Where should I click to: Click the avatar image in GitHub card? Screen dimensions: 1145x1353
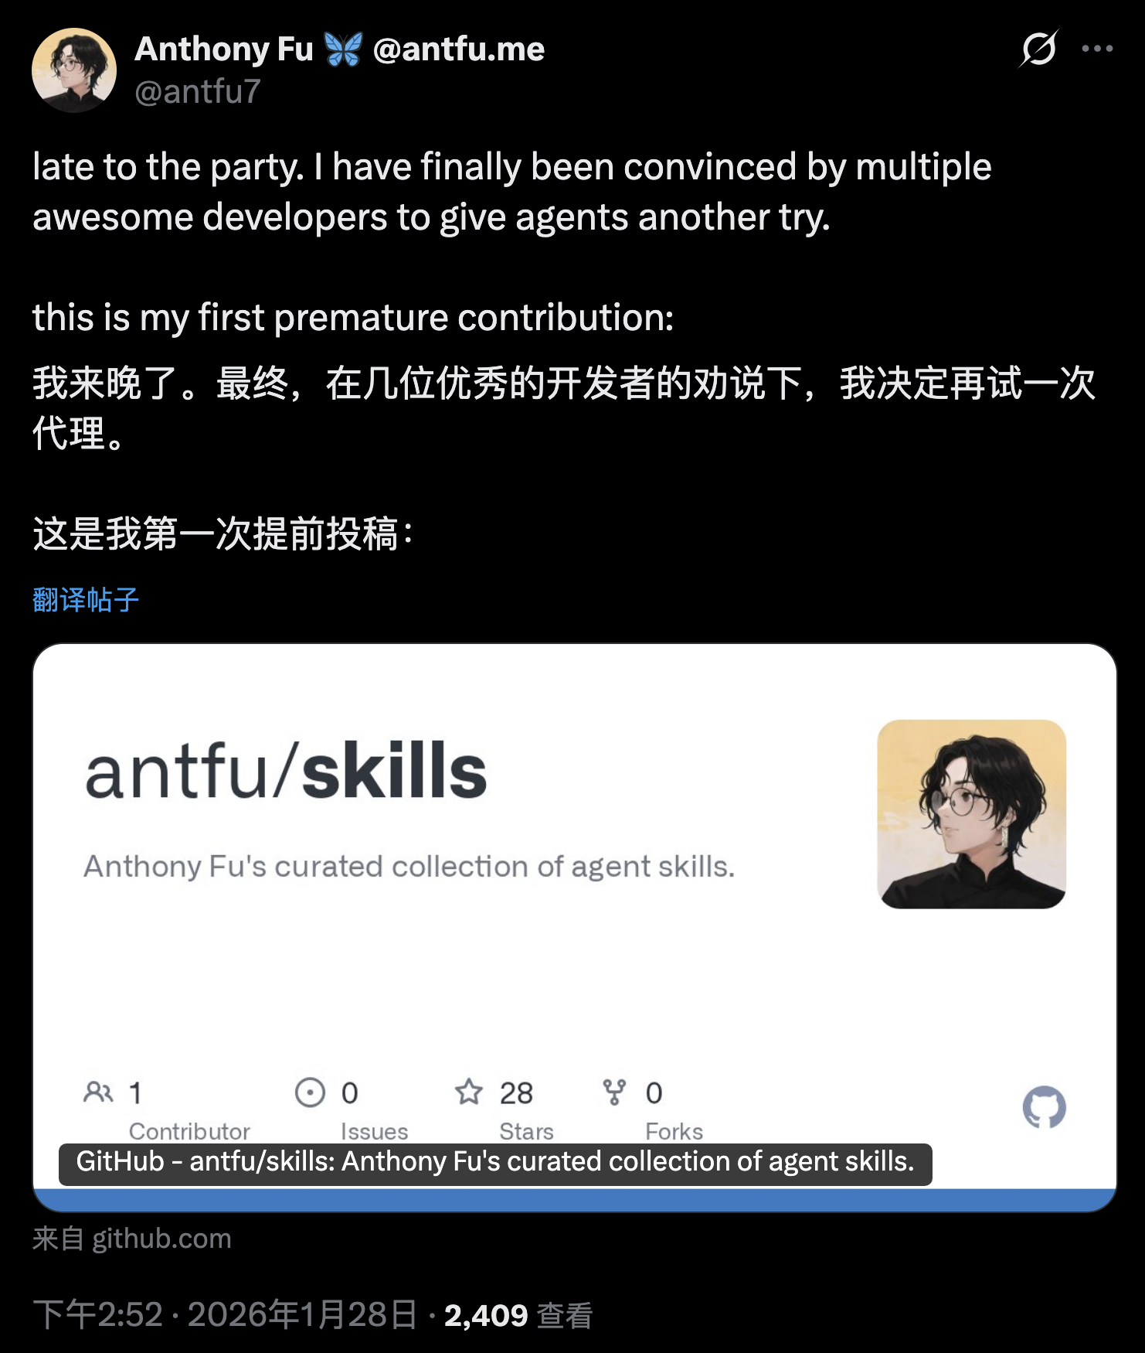[972, 814]
